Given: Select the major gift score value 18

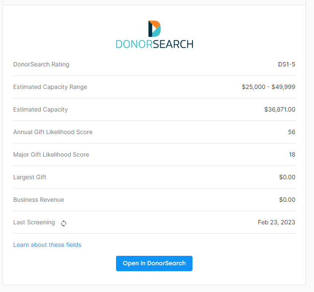Looking at the screenshot, I should (x=292, y=155).
